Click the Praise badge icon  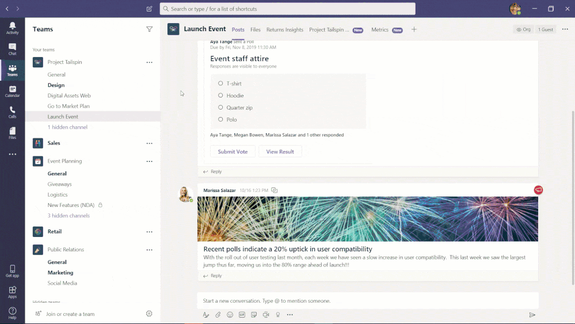coord(278,315)
